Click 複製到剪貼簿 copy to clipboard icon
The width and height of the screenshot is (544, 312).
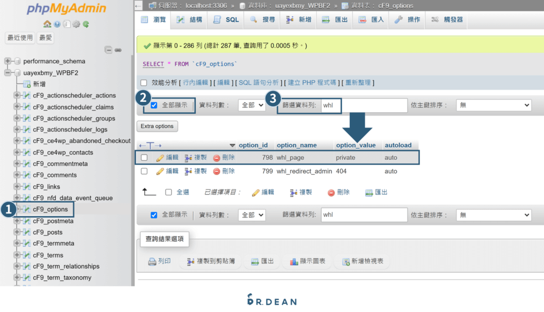coord(190,261)
